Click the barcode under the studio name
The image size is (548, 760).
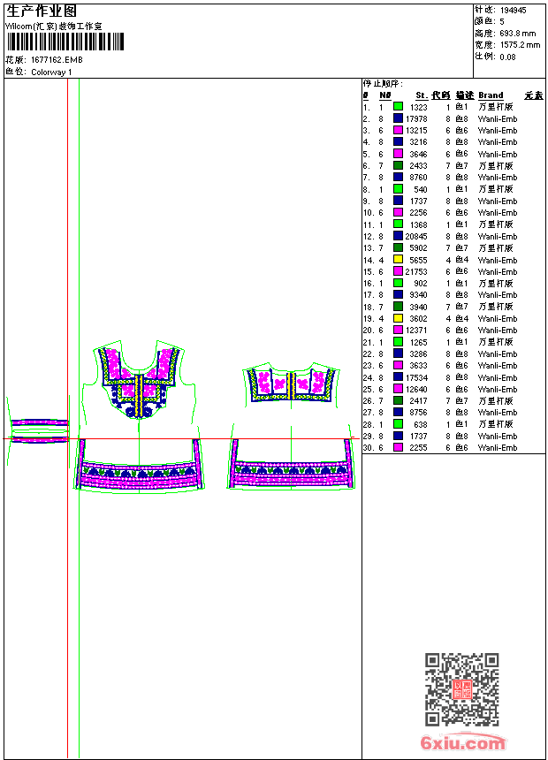pos(65,42)
